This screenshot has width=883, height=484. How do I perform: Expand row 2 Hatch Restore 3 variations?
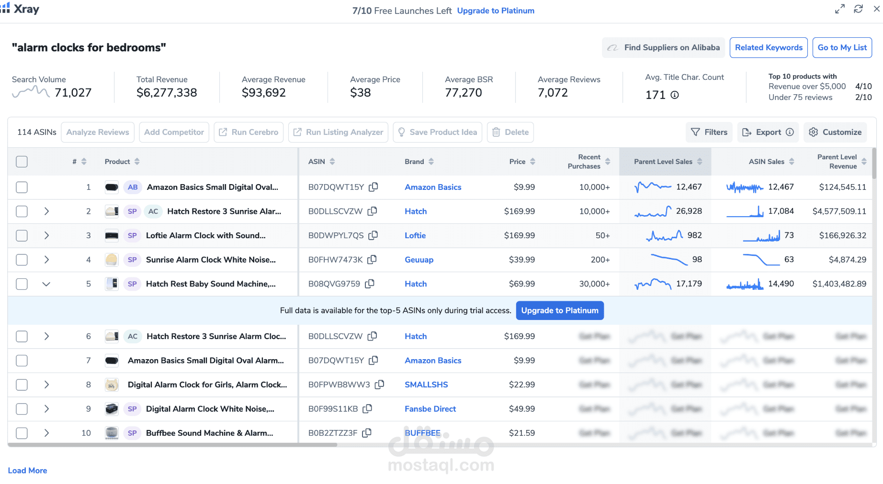click(46, 211)
